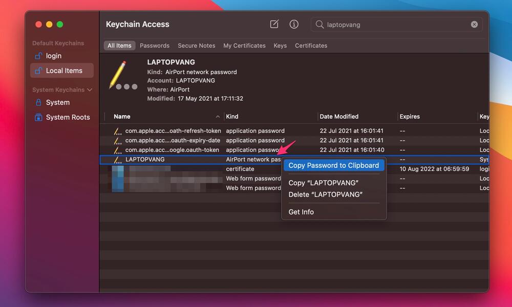512x307 pixels.
Task: Click the Modified: 17 May 2021 detail line
Action: pyautogui.click(x=195, y=99)
